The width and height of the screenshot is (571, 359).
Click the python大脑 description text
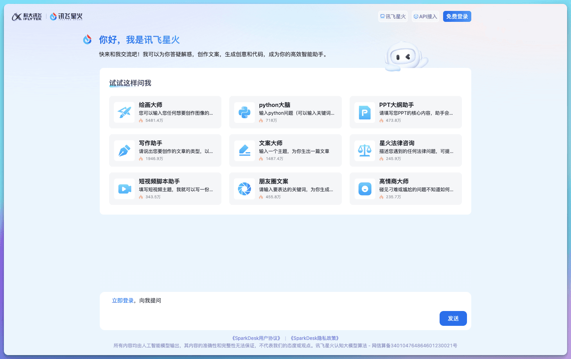(296, 113)
